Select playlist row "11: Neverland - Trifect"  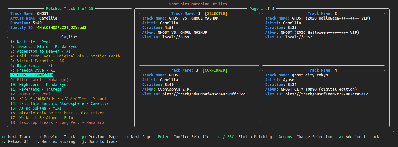pos(36,89)
